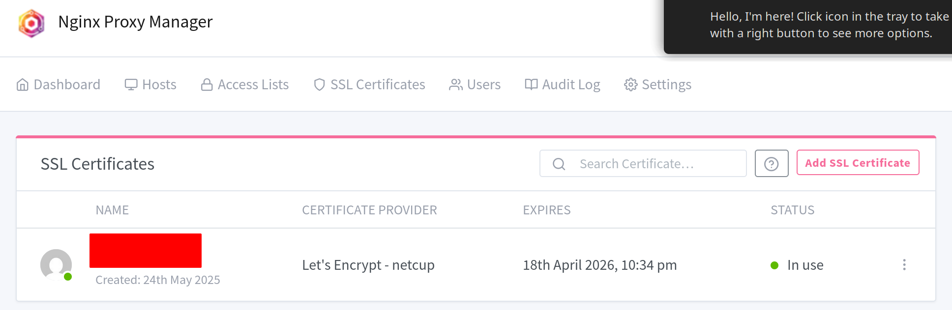Screen dimensions: 952x310
Task: Select the red redacted certificate name
Action: point(146,251)
